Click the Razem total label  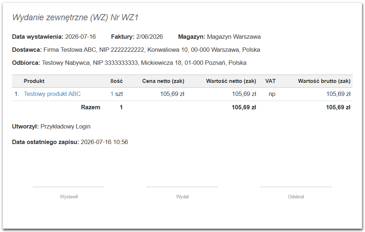[x=91, y=107]
